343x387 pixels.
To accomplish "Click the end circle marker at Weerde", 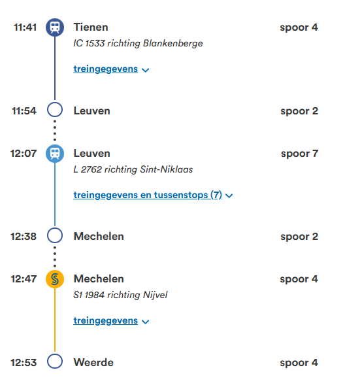I will pyautogui.click(x=55, y=361).
